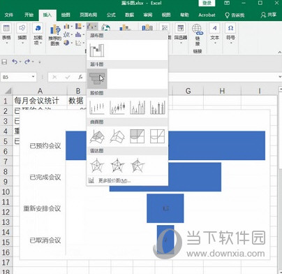Click cell A1 每月会议统计
This screenshot has width=282, height=274.
point(40,101)
